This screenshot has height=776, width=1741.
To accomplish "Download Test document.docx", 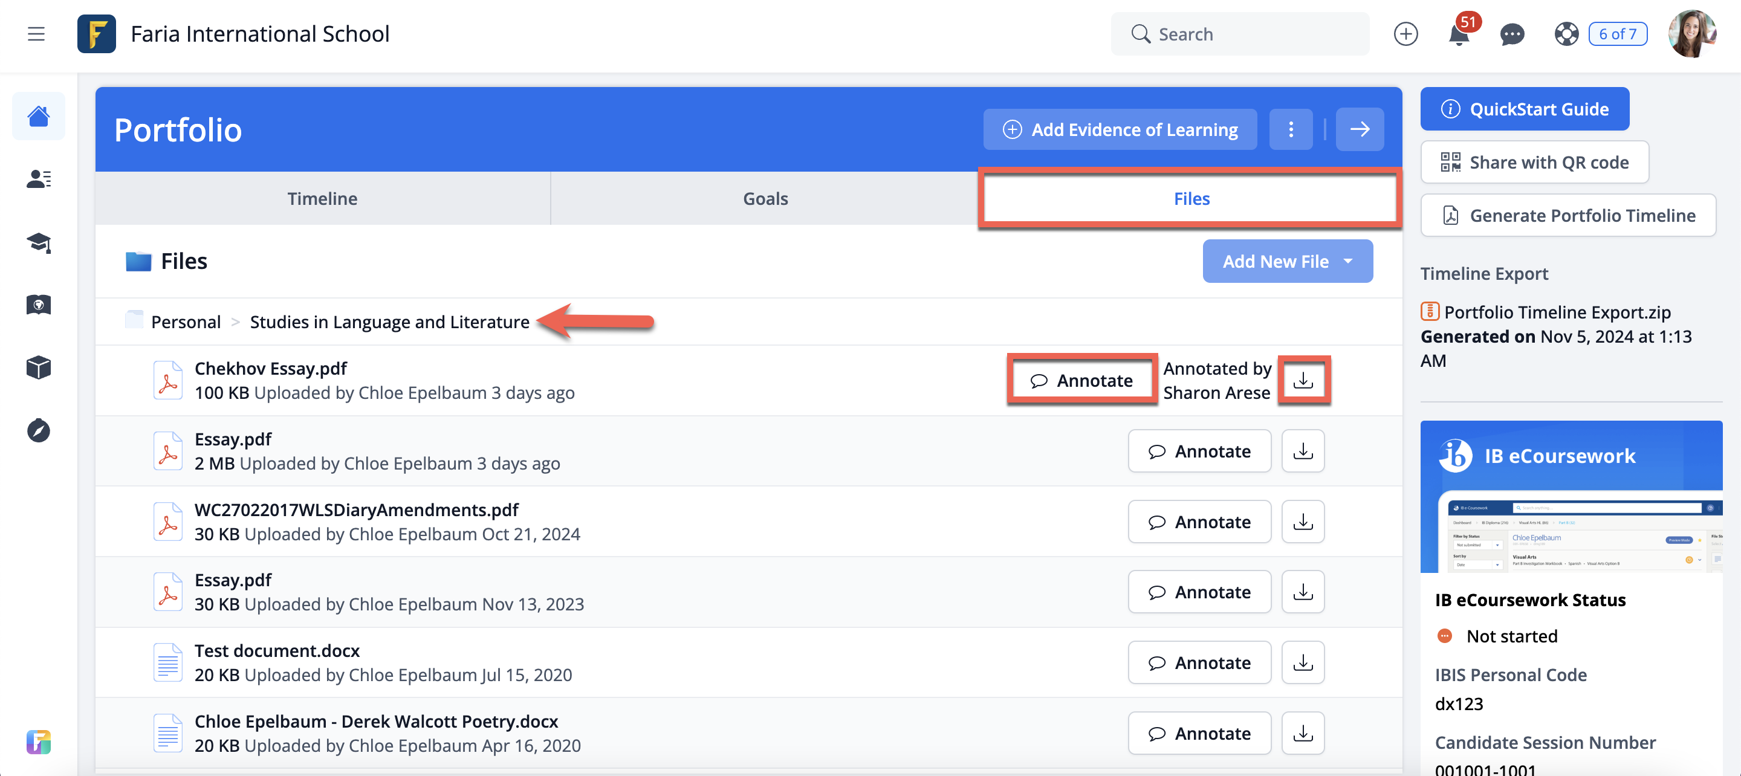I will click(1303, 662).
